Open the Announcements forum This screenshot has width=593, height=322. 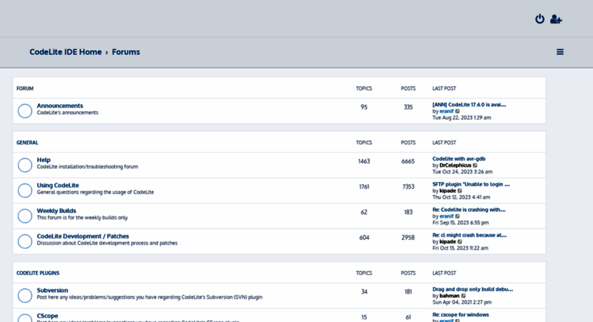click(60, 106)
